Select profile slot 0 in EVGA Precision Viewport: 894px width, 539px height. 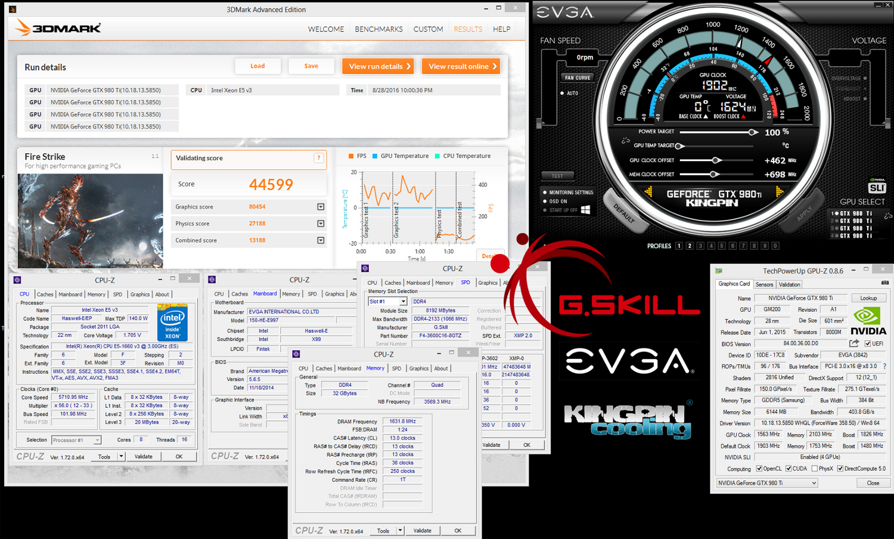pos(775,246)
